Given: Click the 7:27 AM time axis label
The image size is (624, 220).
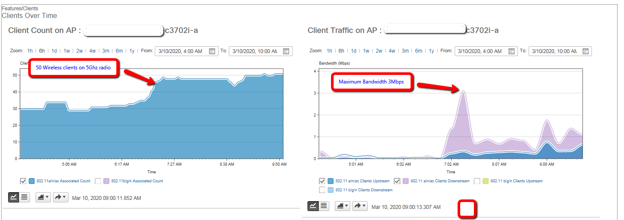Looking at the screenshot, I should point(174,164).
